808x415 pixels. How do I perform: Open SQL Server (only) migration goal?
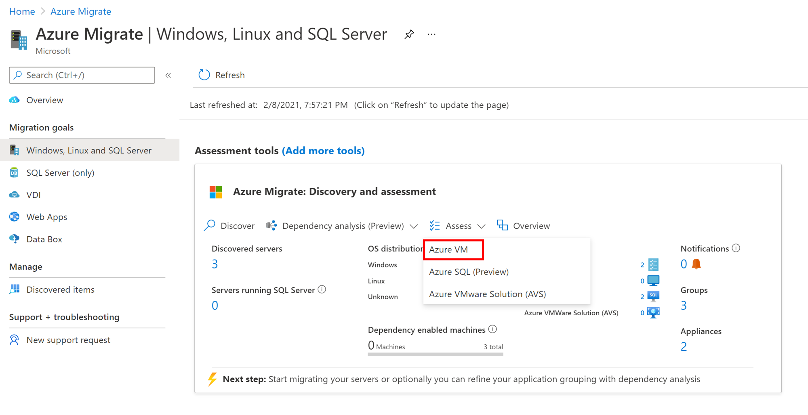point(60,173)
